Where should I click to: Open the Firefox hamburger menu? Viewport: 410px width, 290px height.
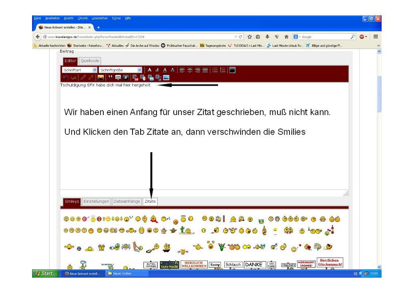tap(376, 36)
